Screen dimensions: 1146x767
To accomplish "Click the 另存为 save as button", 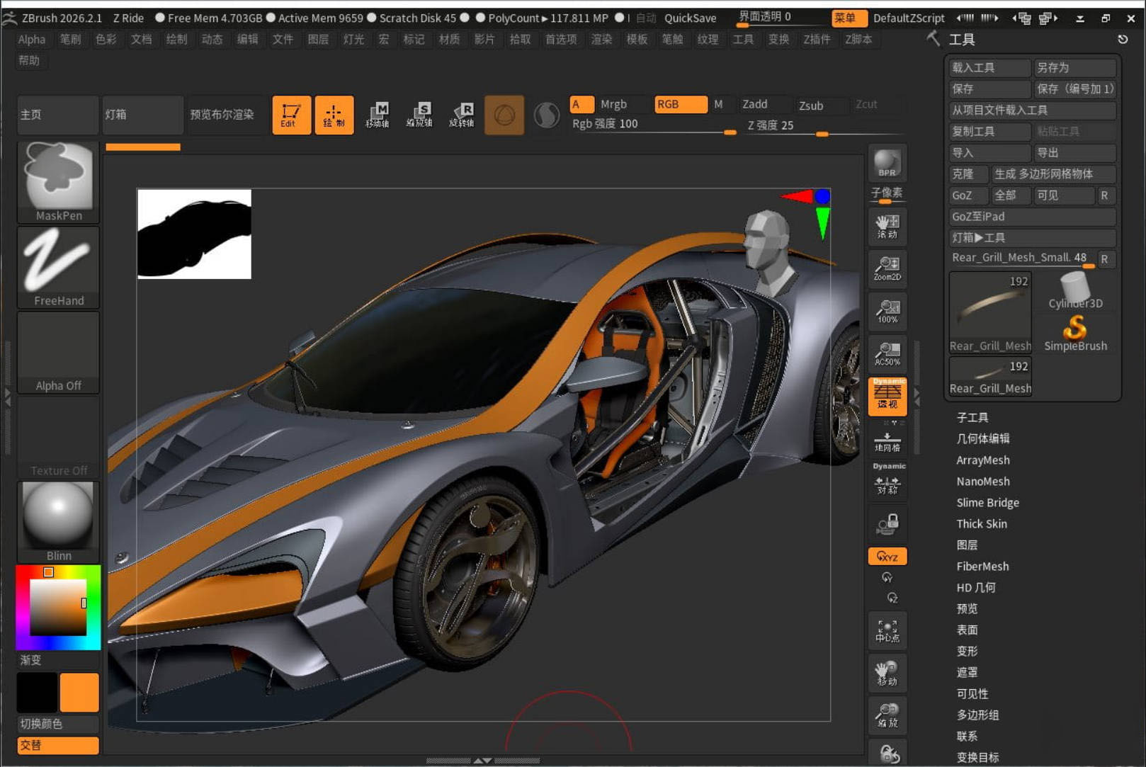I will (x=1074, y=68).
